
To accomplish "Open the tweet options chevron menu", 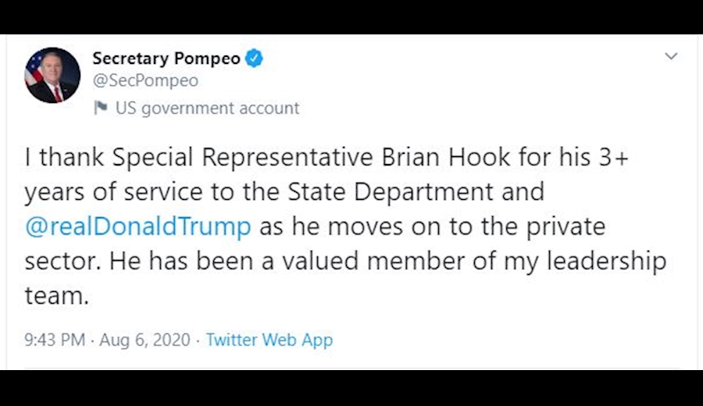I will click(670, 56).
